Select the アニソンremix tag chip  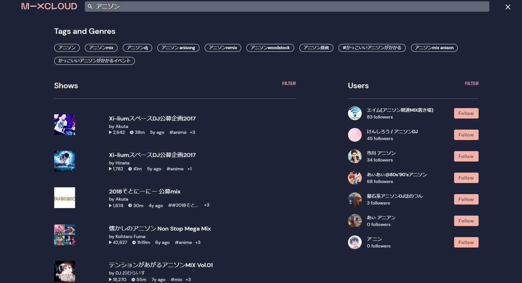click(223, 48)
